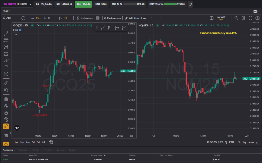Select the brush drawing tool

[6, 61]
